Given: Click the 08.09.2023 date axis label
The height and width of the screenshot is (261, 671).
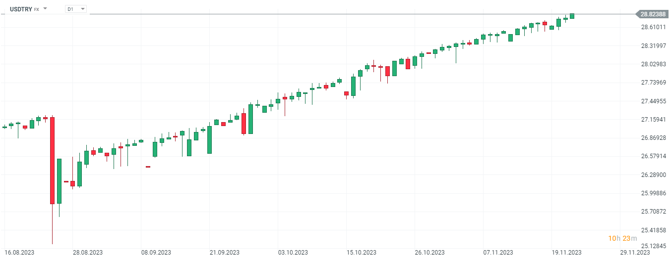Looking at the screenshot, I should click(156, 253).
